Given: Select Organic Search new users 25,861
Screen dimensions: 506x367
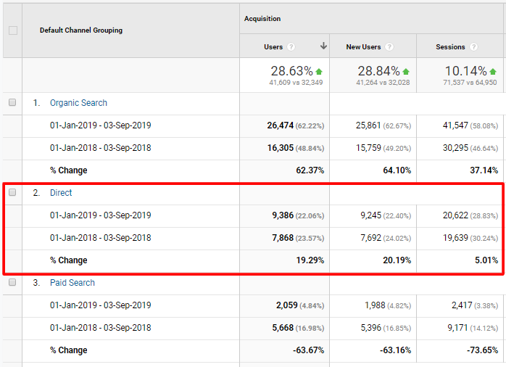Looking at the screenshot, I should pos(368,125).
